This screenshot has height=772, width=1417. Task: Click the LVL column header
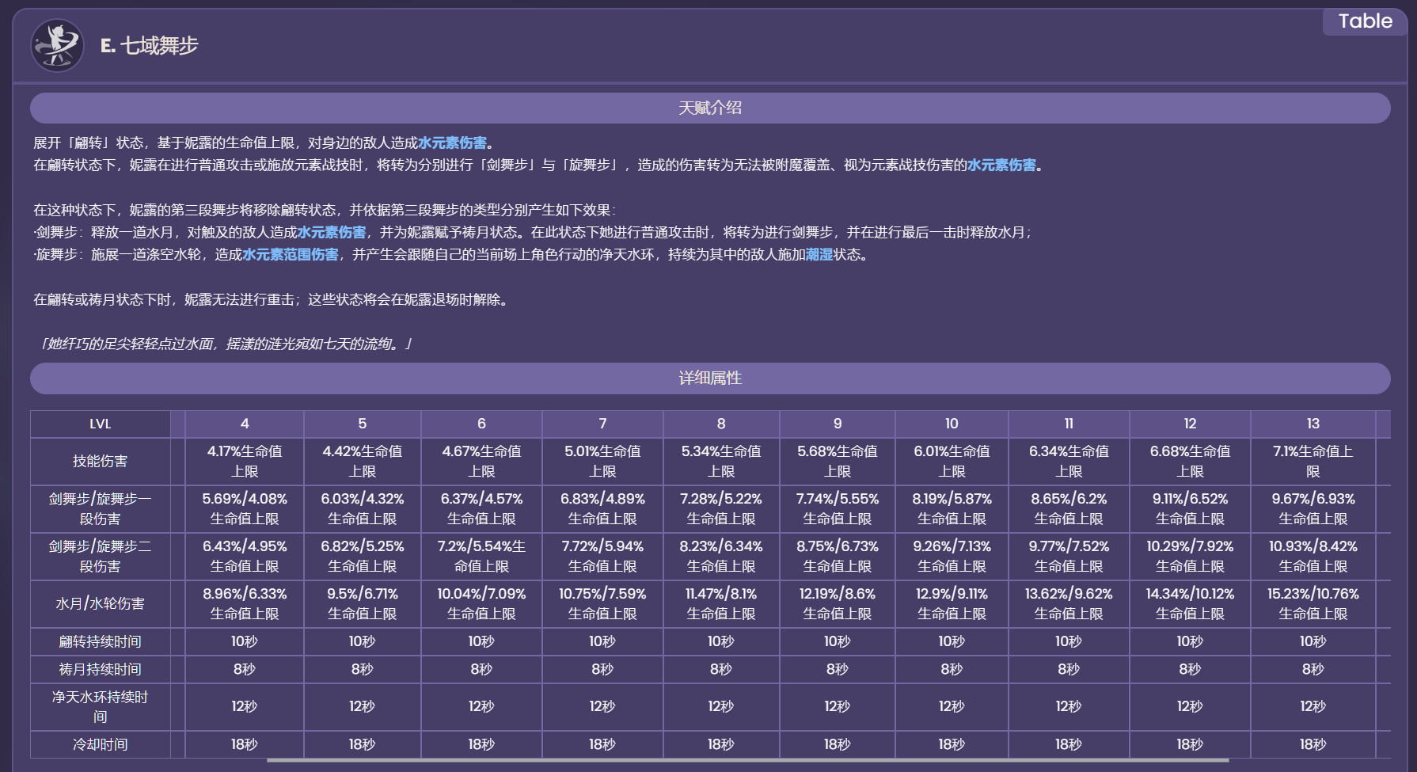tap(100, 424)
